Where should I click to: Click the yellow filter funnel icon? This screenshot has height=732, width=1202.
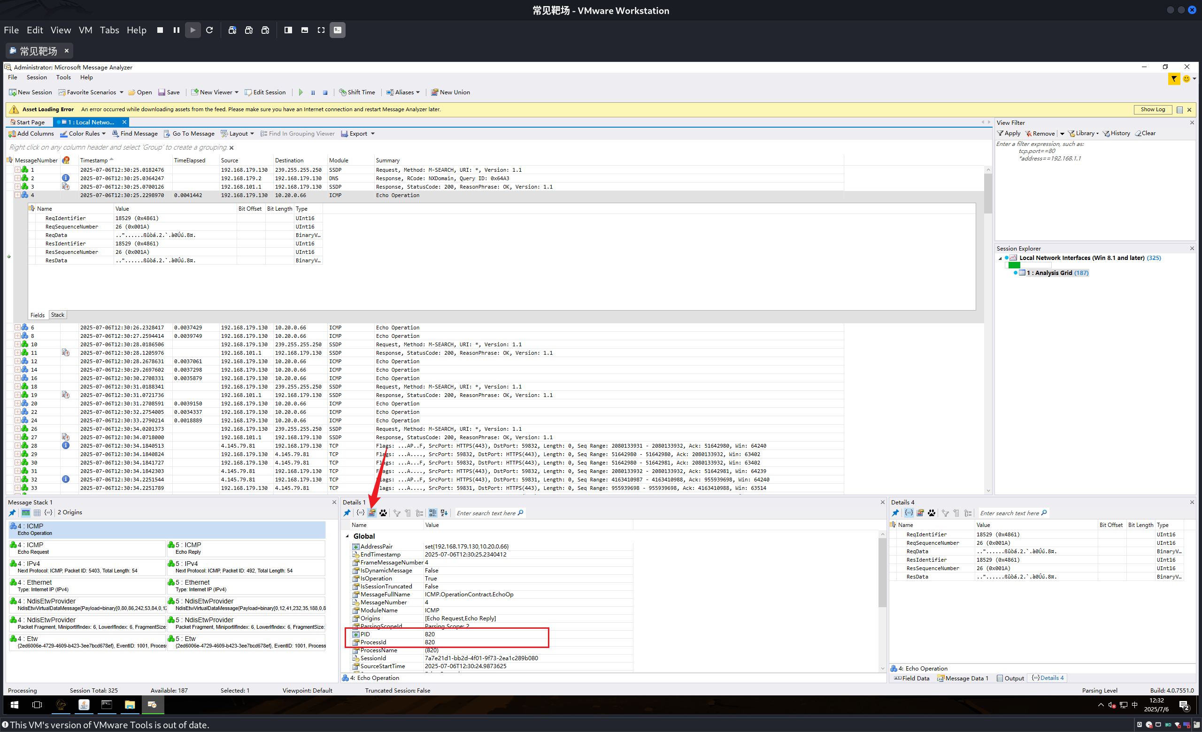1174,79
